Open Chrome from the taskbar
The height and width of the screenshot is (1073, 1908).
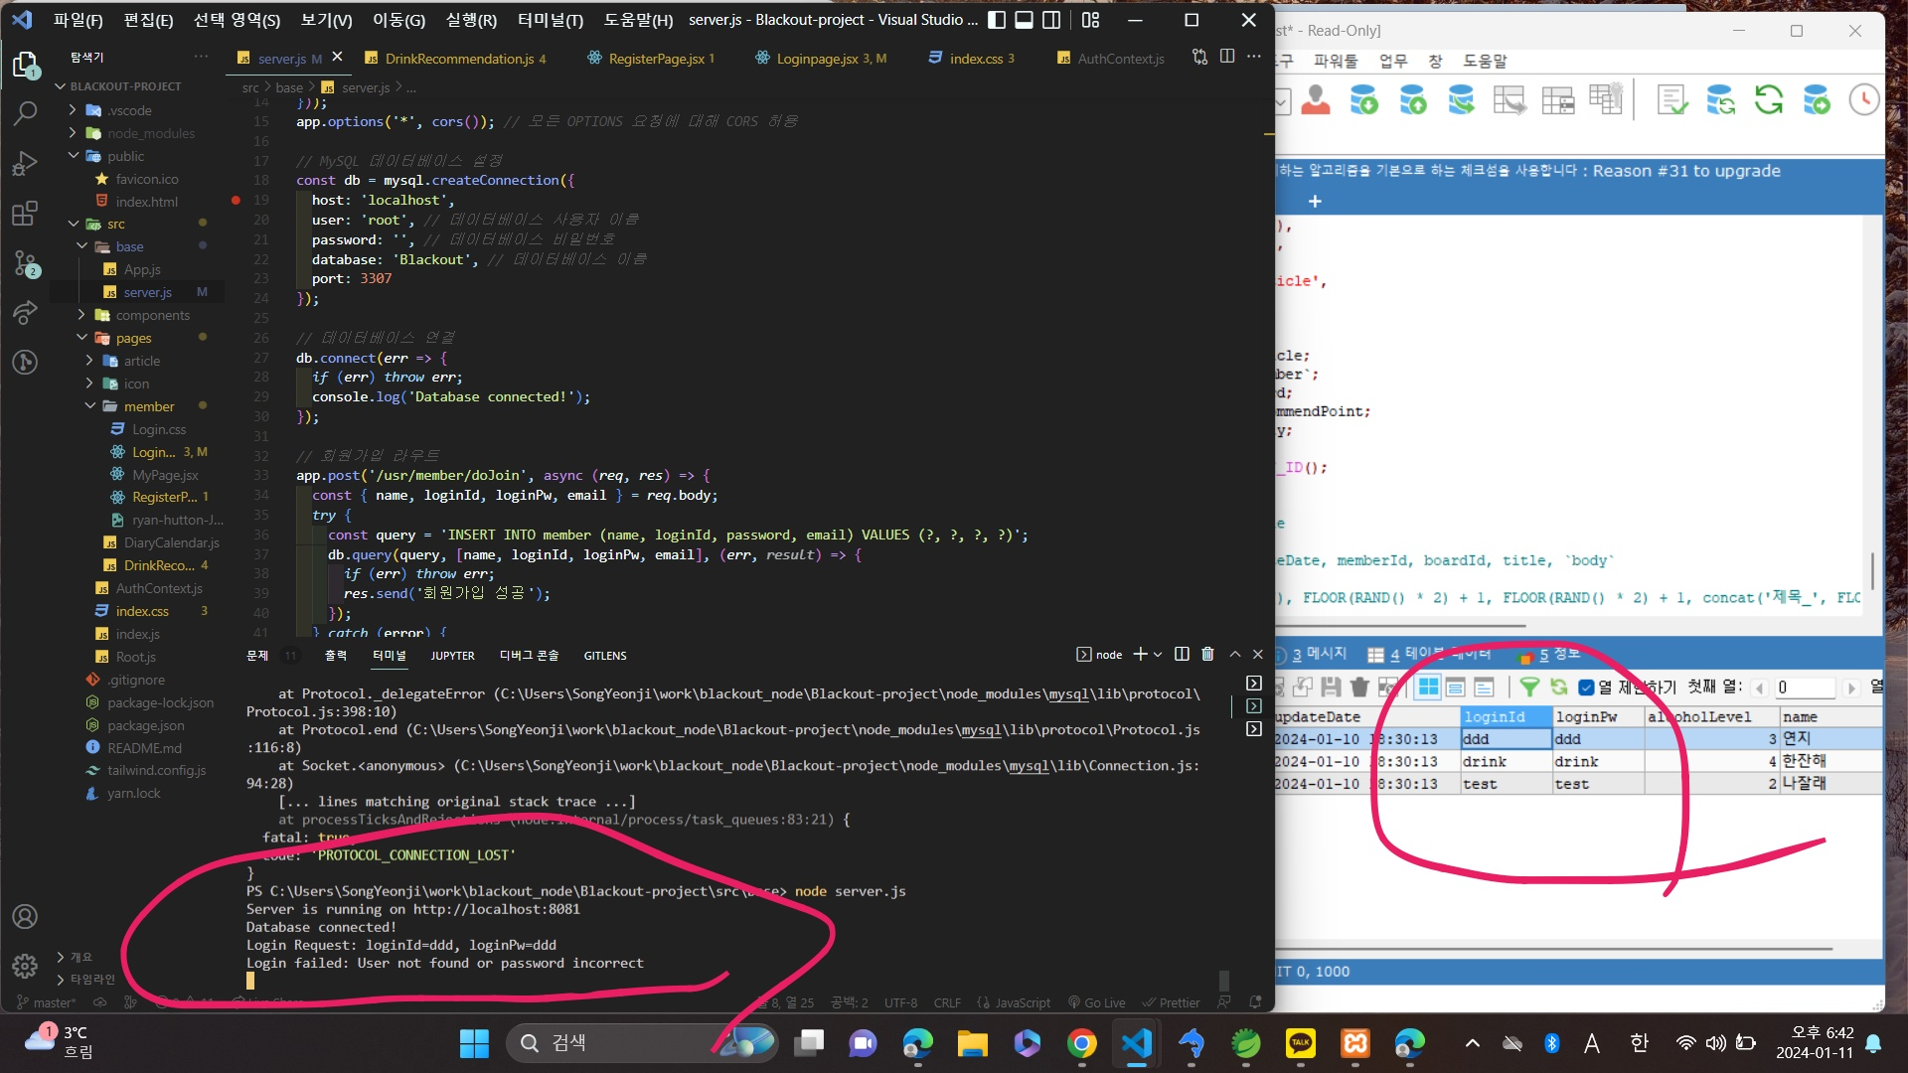[1081, 1043]
